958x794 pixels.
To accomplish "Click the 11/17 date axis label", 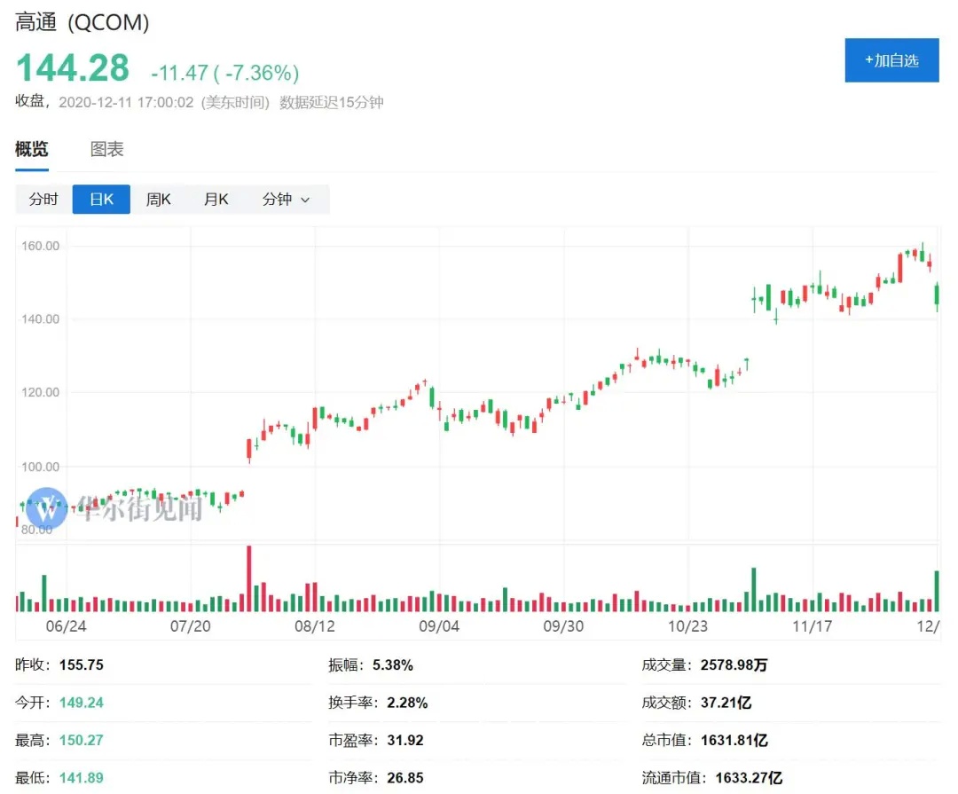I will (812, 626).
